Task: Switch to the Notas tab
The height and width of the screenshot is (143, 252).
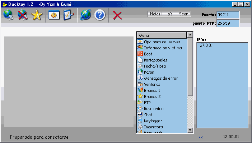Action: tap(155, 14)
